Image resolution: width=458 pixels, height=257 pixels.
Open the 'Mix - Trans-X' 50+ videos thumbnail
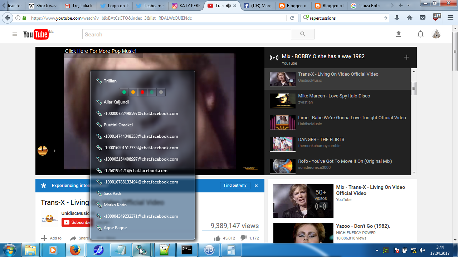(303, 201)
